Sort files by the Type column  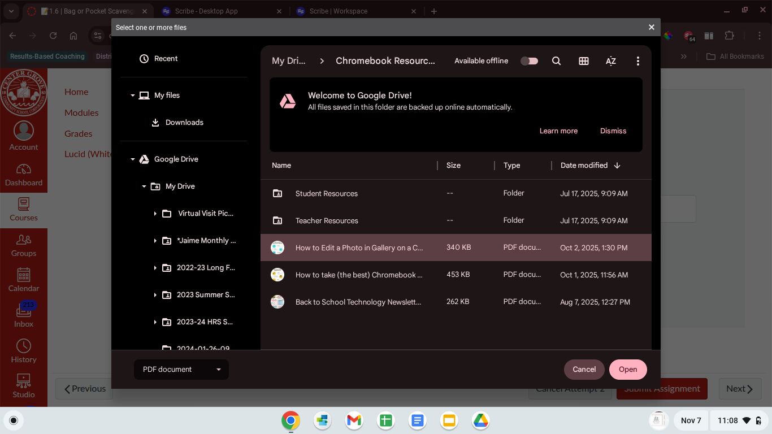tap(511, 166)
